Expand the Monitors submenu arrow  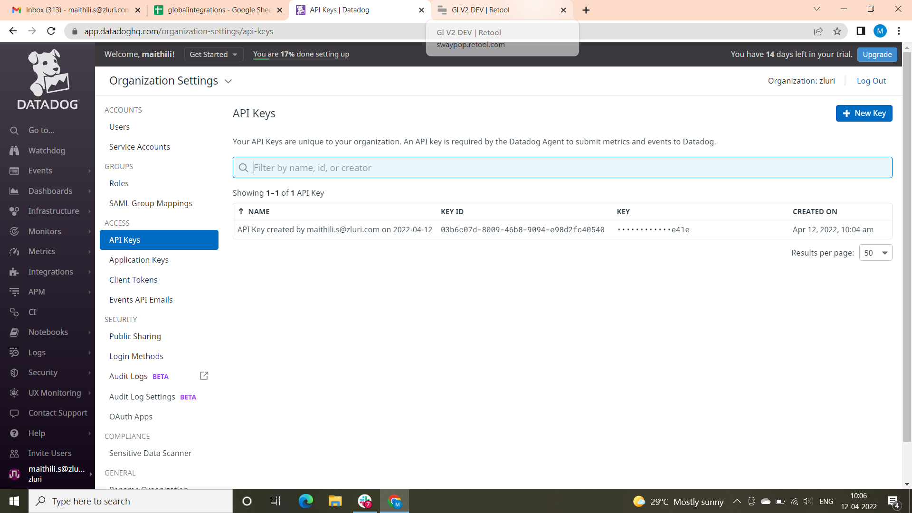pos(89,231)
